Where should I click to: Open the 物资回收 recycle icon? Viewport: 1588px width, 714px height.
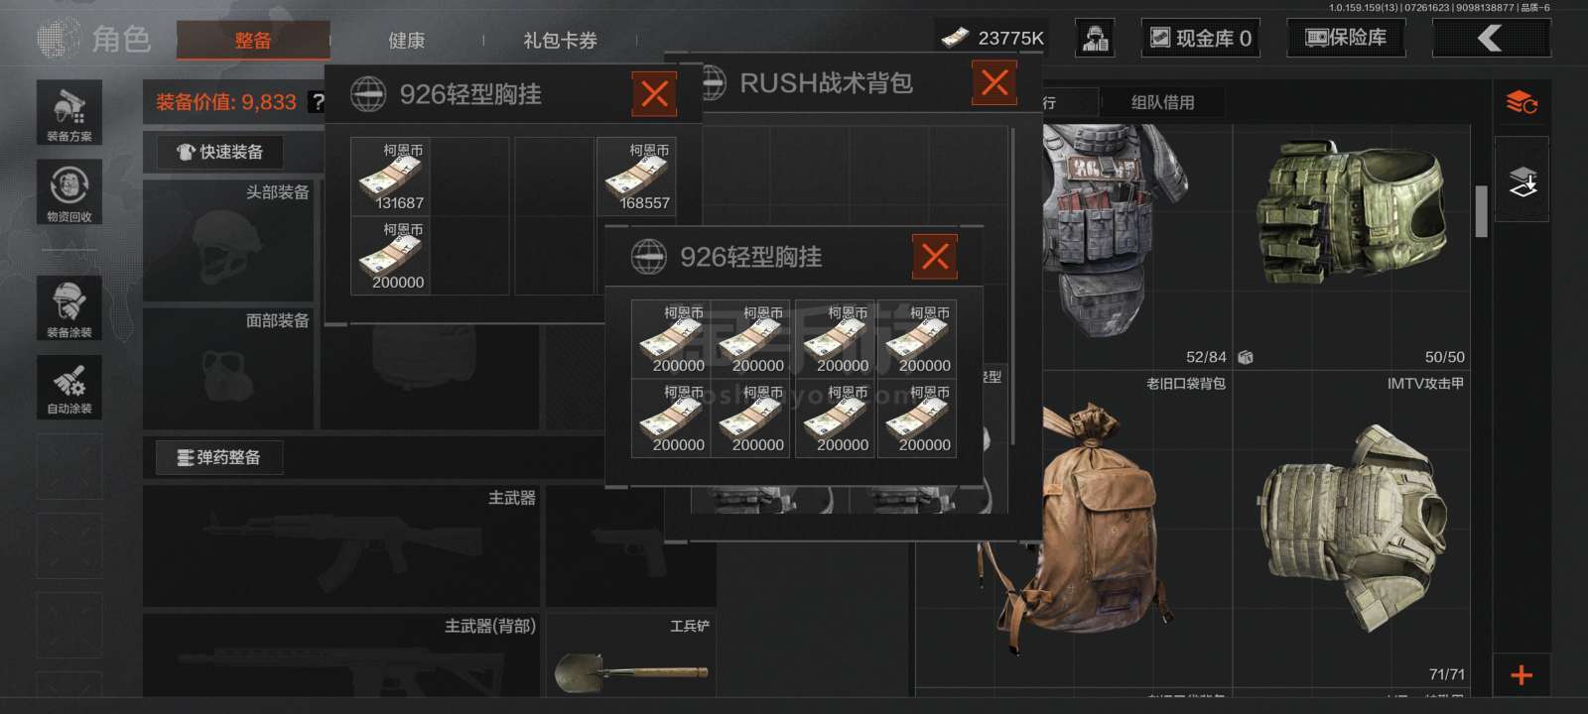point(69,191)
